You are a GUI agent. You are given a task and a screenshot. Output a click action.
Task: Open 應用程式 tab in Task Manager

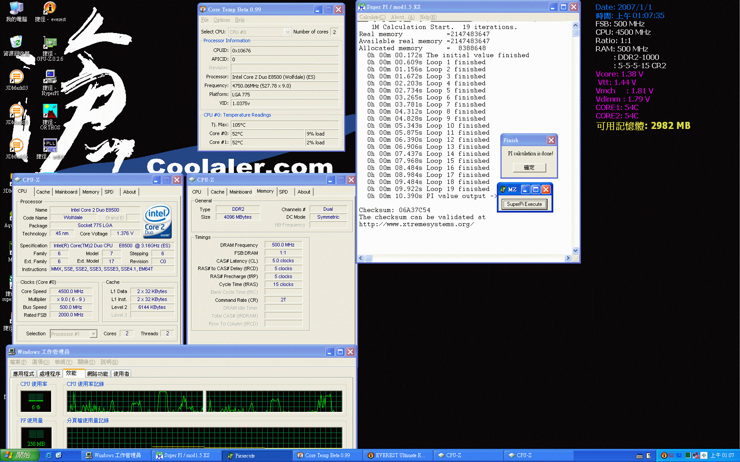23,374
